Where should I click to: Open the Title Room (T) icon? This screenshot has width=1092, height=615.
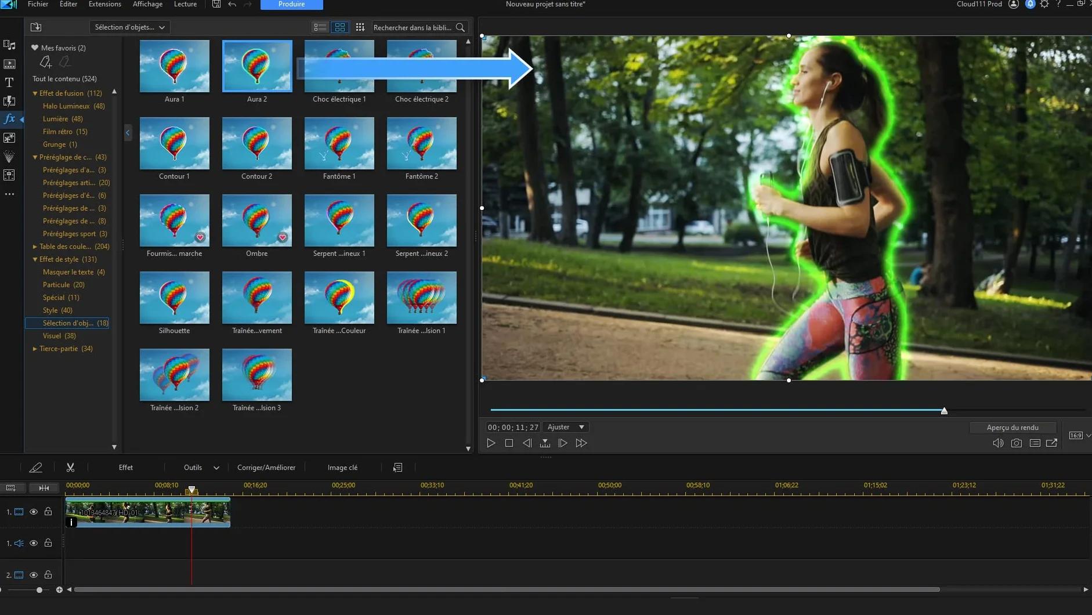pos(9,82)
